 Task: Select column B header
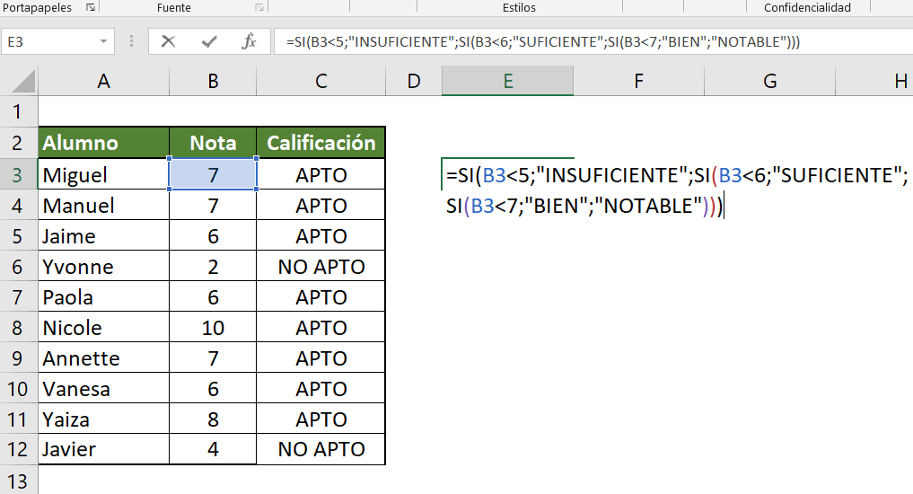coord(213,81)
